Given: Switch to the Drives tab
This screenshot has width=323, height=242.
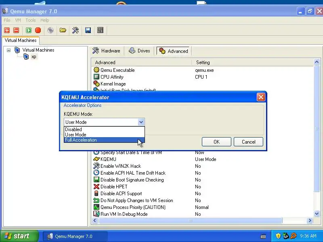Looking at the screenshot, I should pyautogui.click(x=140, y=51).
